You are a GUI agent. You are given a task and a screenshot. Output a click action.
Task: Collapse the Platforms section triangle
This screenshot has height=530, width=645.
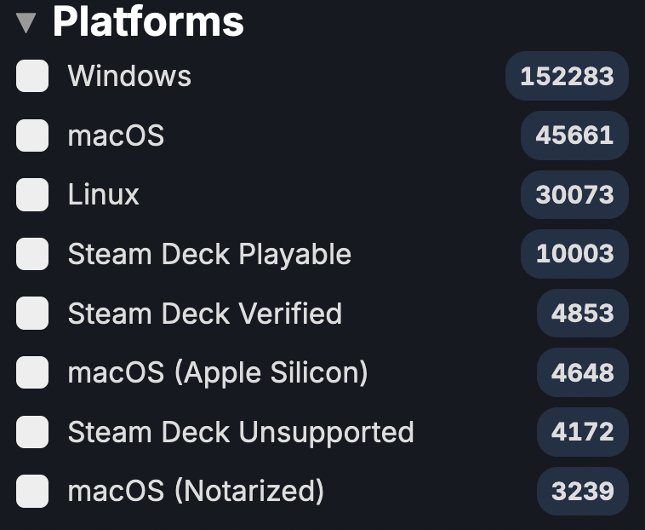pyautogui.click(x=26, y=23)
